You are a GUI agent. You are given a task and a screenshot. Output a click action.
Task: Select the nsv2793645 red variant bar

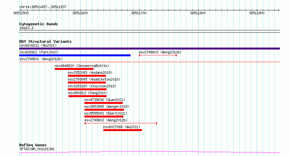pos(87,83)
